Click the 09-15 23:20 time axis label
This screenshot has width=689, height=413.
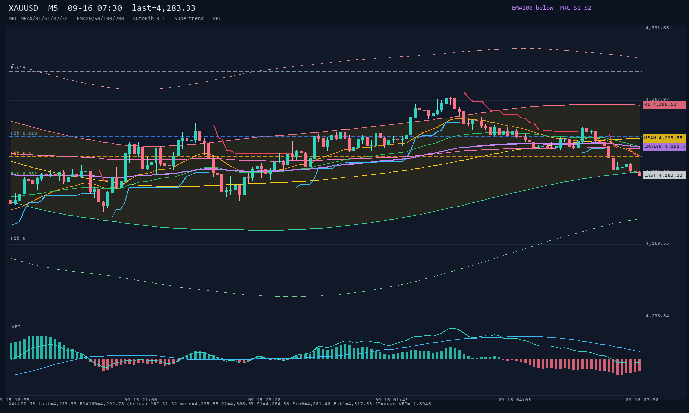264,400
